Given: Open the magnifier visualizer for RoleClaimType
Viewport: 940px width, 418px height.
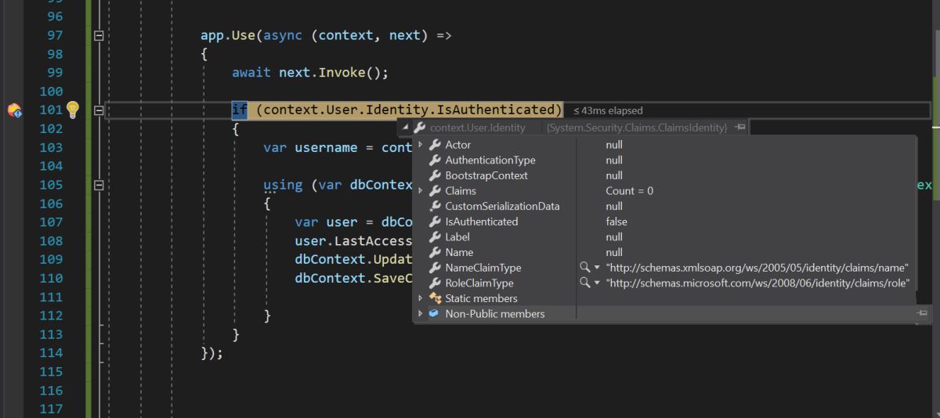Looking at the screenshot, I should (x=584, y=283).
